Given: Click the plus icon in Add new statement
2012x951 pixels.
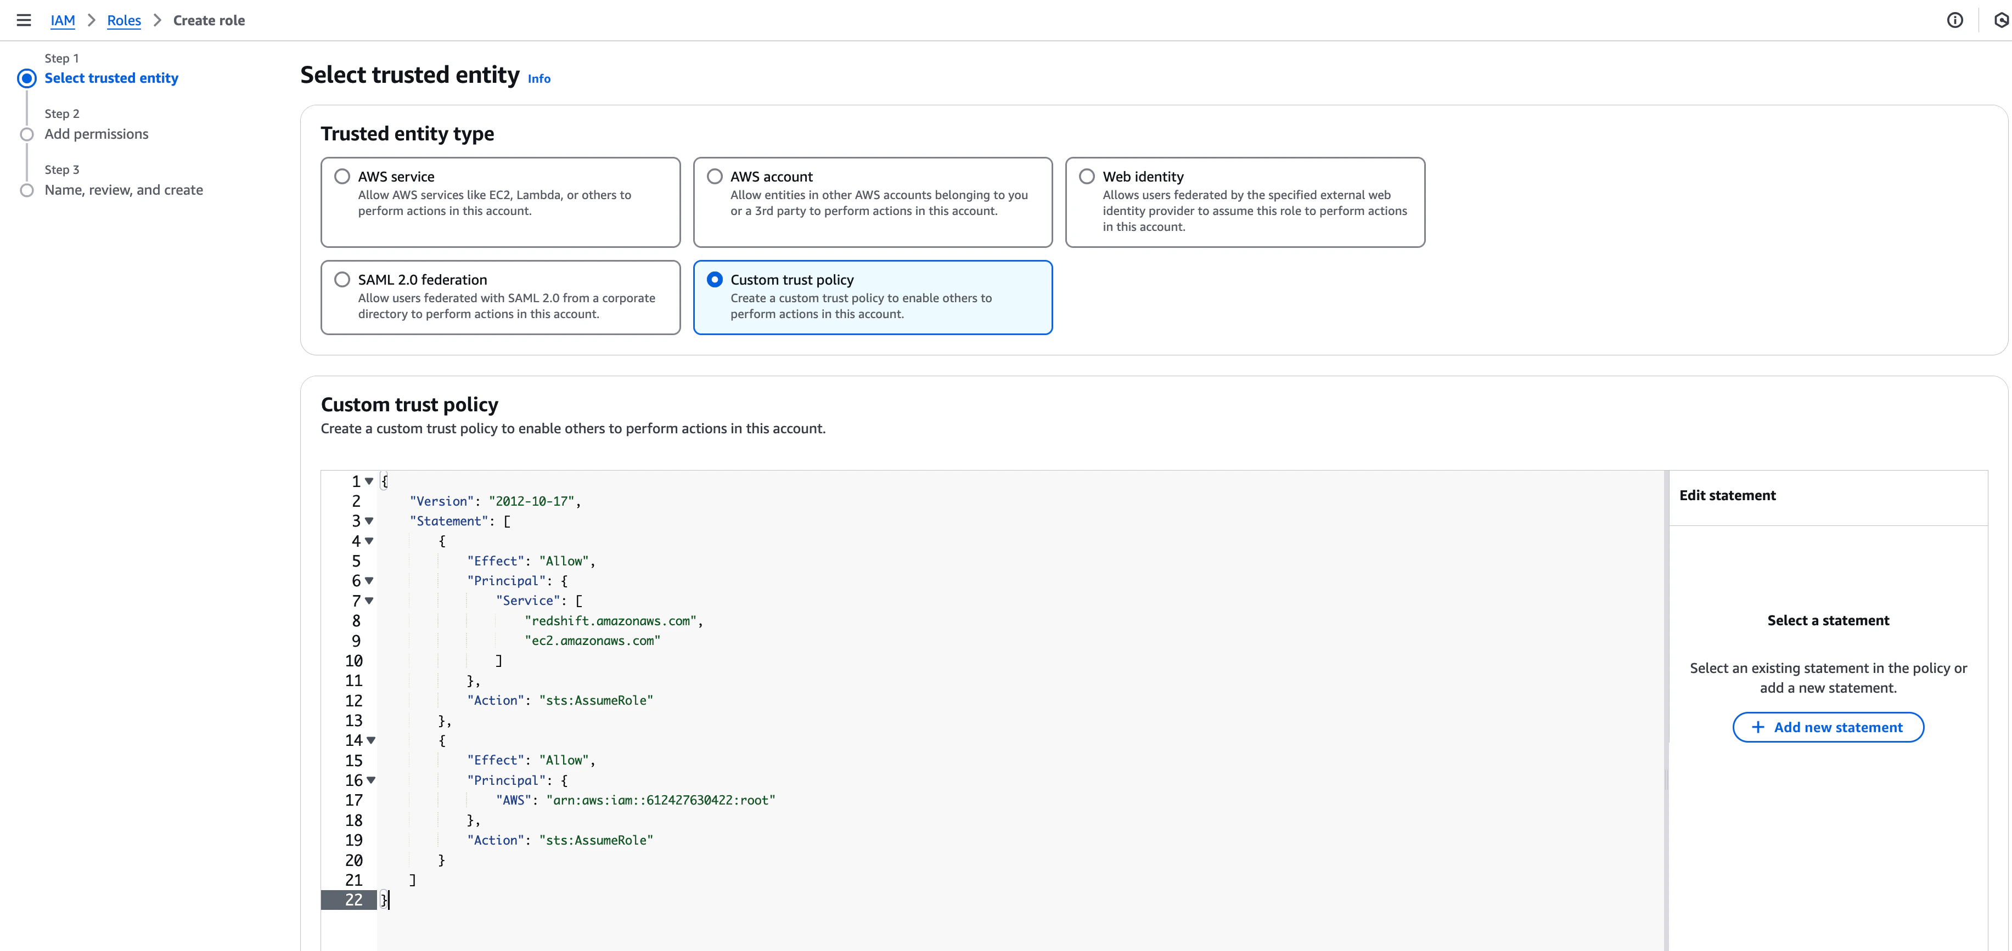Looking at the screenshot, I should 1758,727.
